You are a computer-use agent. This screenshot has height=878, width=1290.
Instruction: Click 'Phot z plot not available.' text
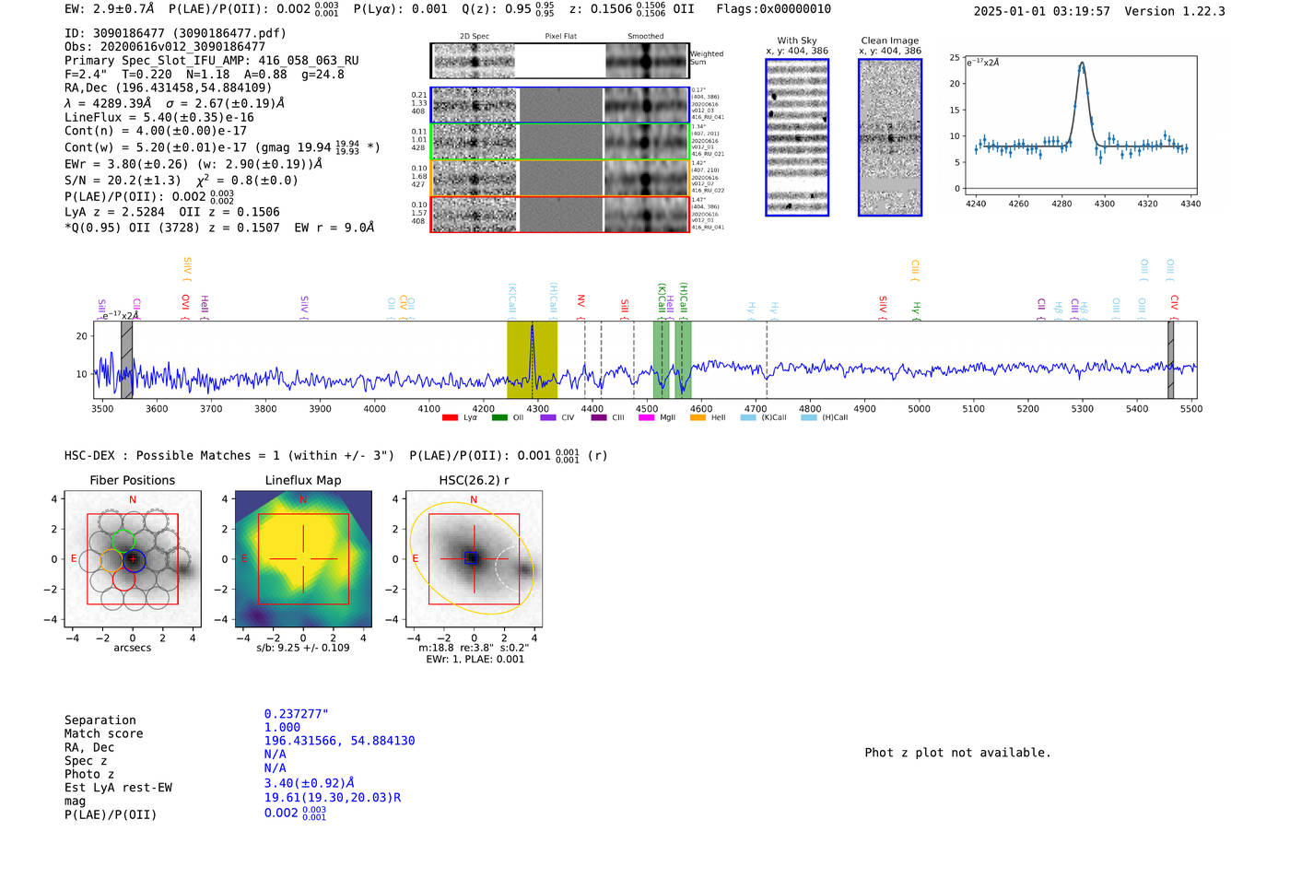[957, 753]
